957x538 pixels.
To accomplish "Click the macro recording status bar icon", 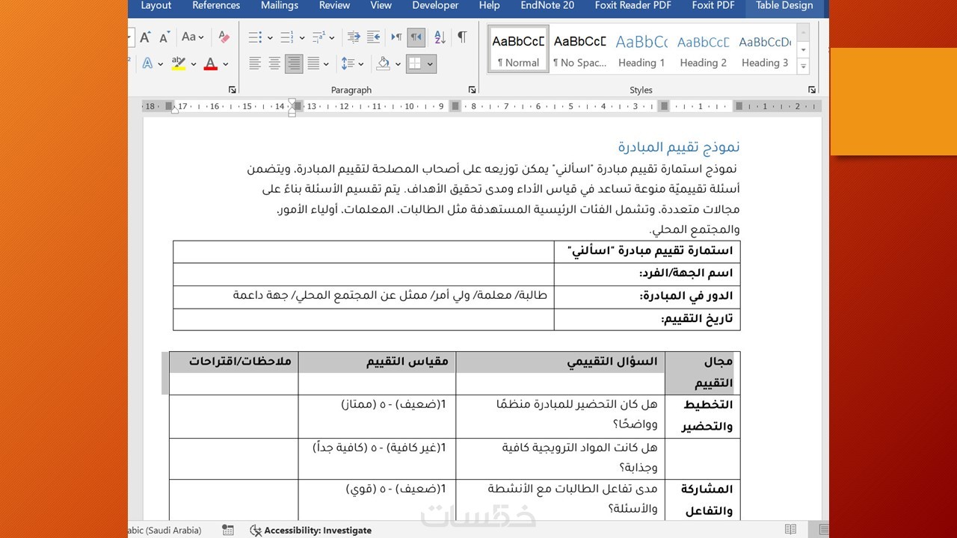I will [x=228, y=531].
